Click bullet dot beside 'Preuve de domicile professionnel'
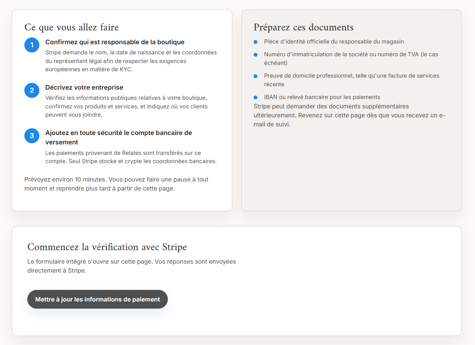The height and width of the screenshot is (345, 475). 255,76
